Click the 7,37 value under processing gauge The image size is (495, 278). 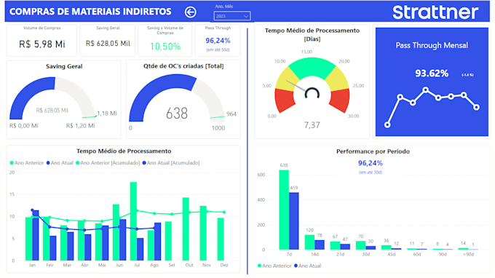[x=312, y=125]
